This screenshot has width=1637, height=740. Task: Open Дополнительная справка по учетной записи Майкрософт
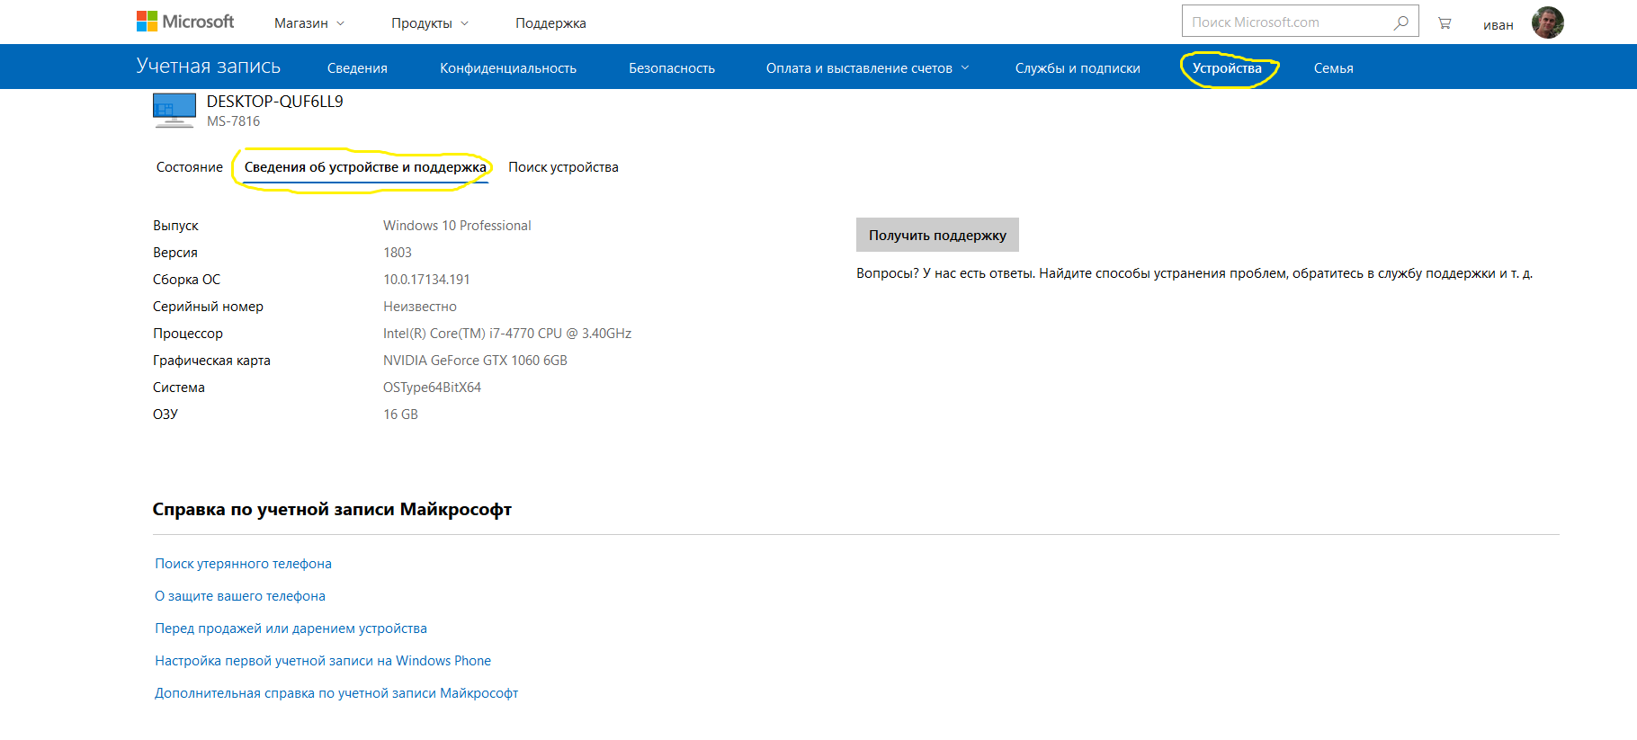coord(336,693)
